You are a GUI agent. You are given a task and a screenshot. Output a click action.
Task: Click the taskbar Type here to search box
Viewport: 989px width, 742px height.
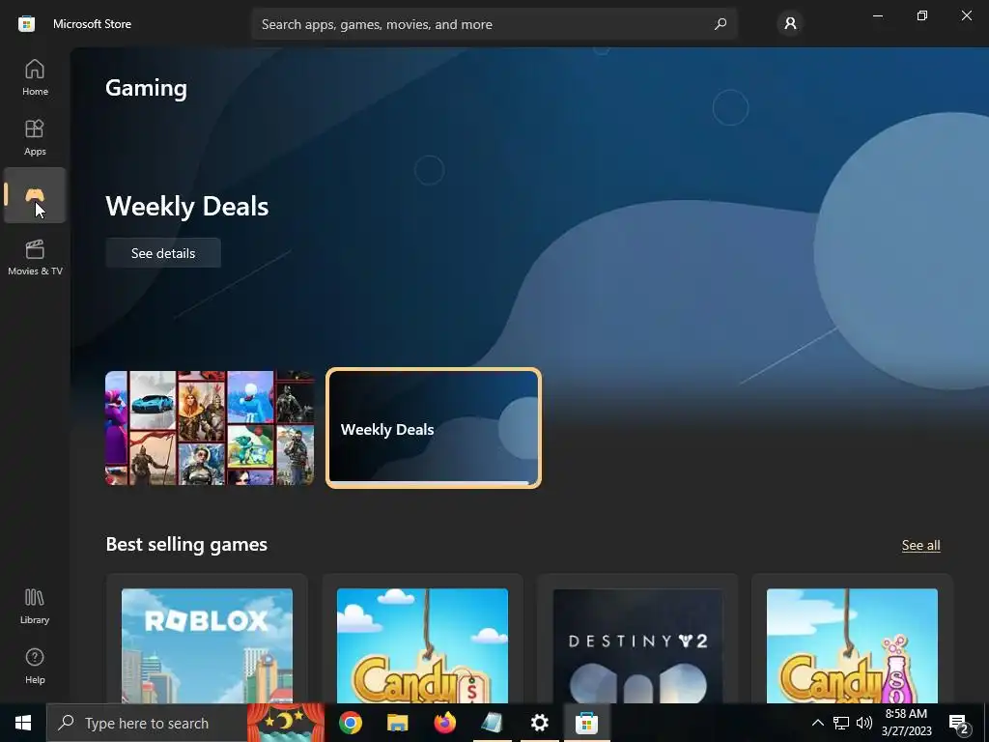[x=147, y=723]
